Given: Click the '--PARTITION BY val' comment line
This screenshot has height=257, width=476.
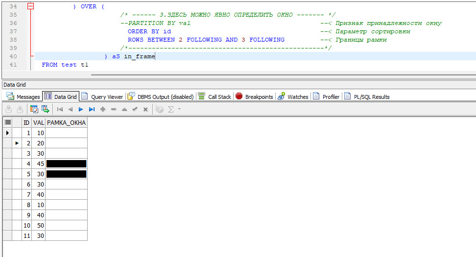Looking at the screenshot, I should 155,23.
